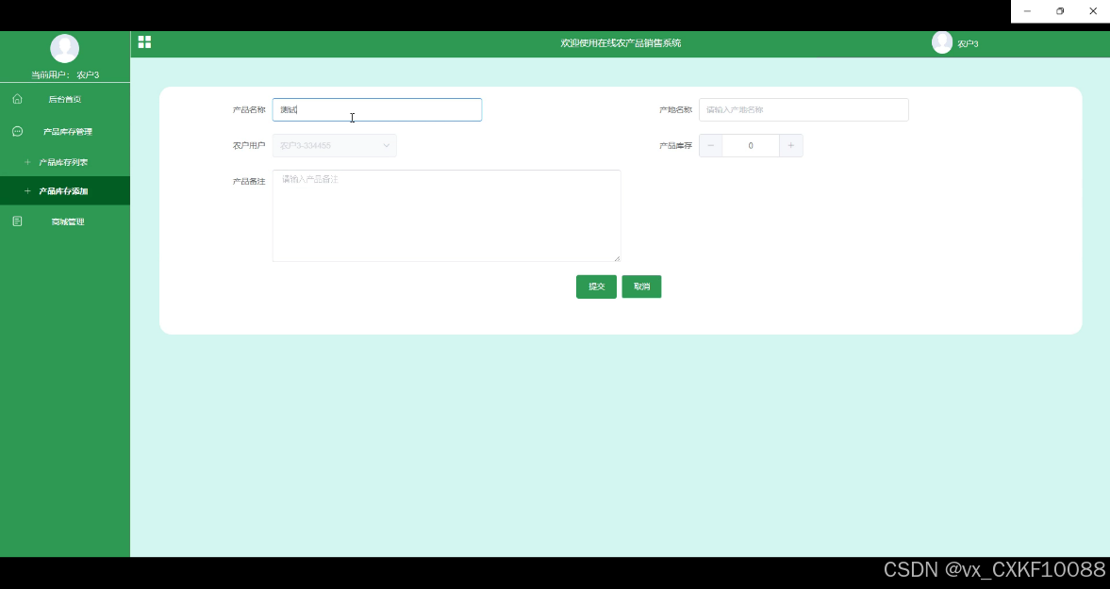Close the window
This screenshot has height=589, width=1110.
click(1093, 11)
